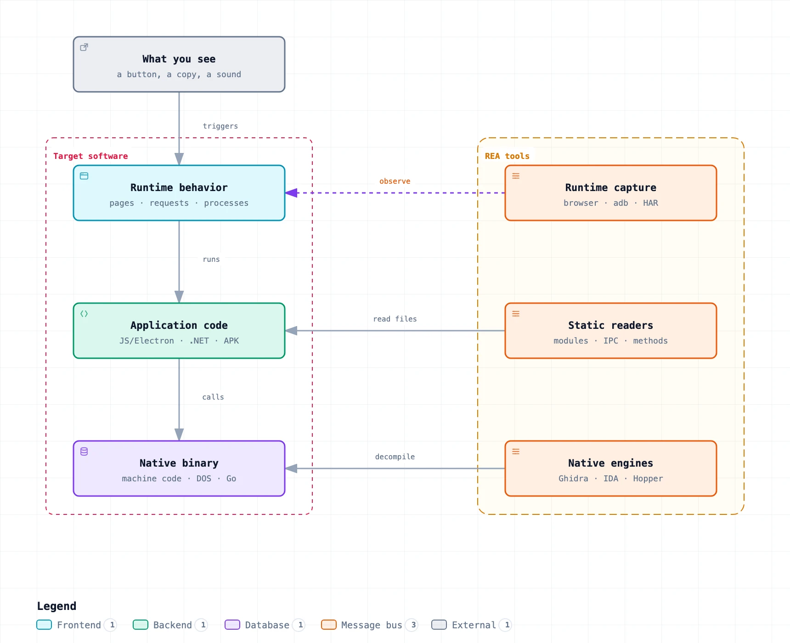790x643 pixels.
Task: Click the text 'pages · requests · processes'
Action: [179, 203]
